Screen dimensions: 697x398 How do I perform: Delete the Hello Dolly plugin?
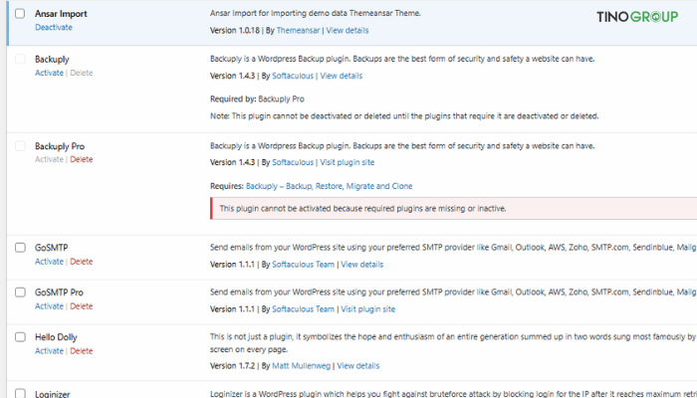click(82, 351)
